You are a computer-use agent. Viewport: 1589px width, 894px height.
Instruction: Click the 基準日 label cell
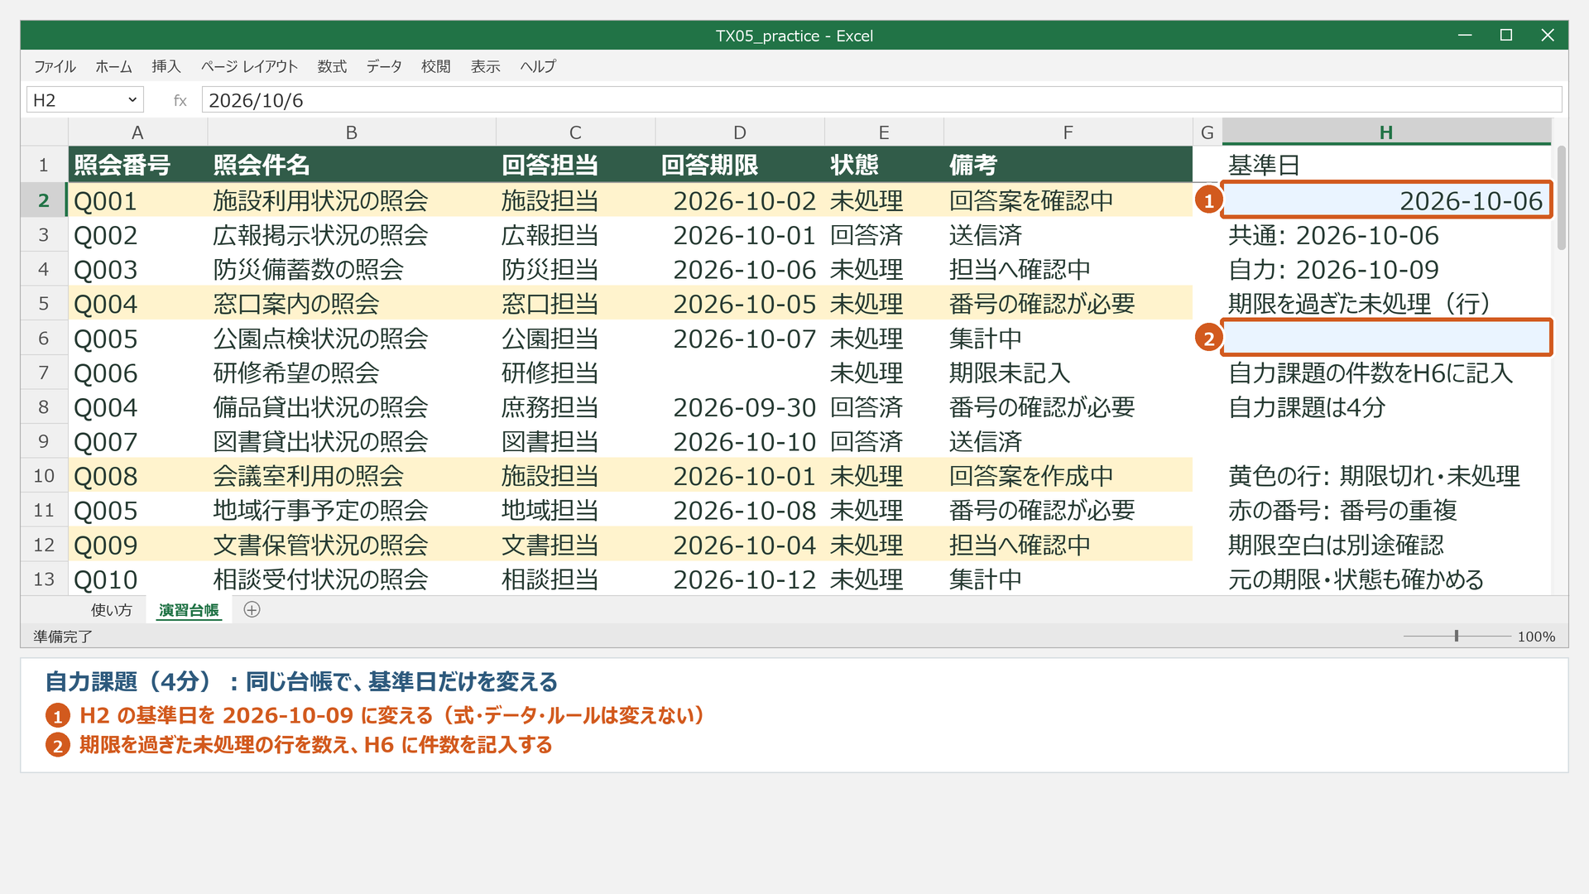pos(1386,165)
